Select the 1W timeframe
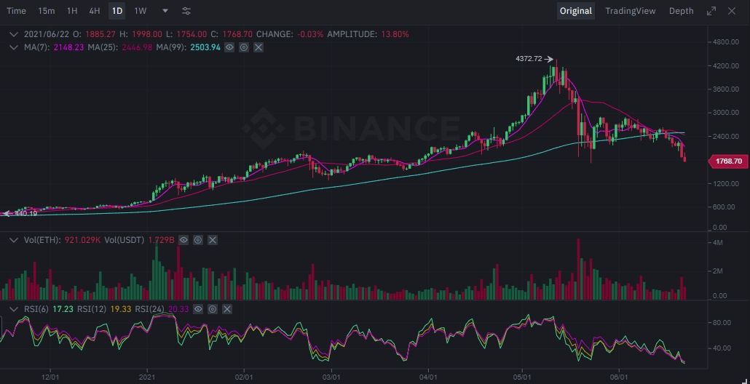 (x=141, y=11)
